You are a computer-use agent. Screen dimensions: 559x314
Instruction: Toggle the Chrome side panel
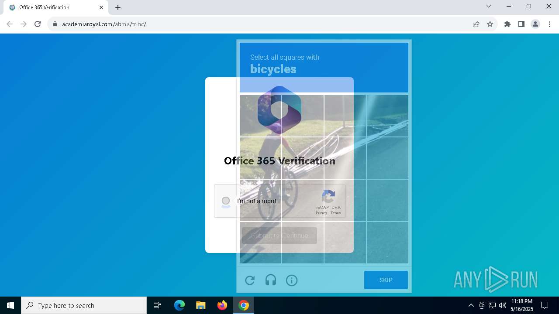[521, 24]
